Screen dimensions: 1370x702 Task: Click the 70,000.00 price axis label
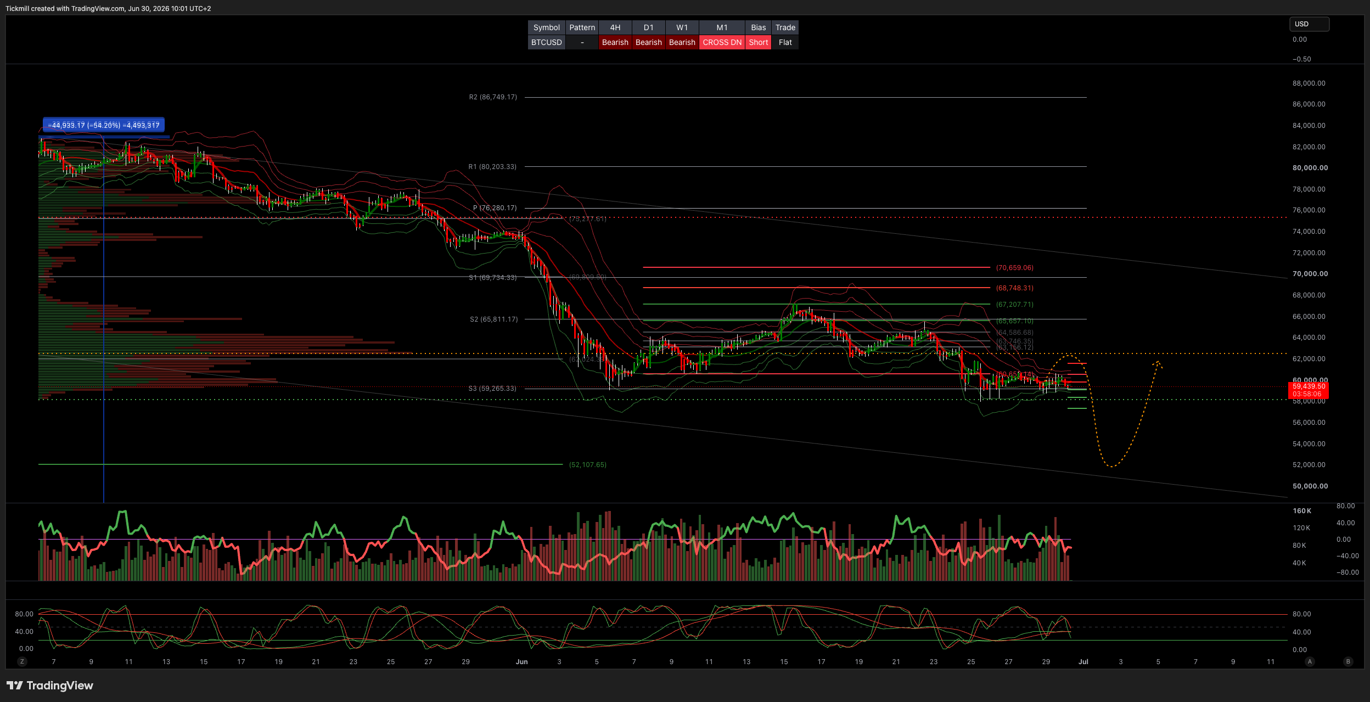tap(1310, 274)
